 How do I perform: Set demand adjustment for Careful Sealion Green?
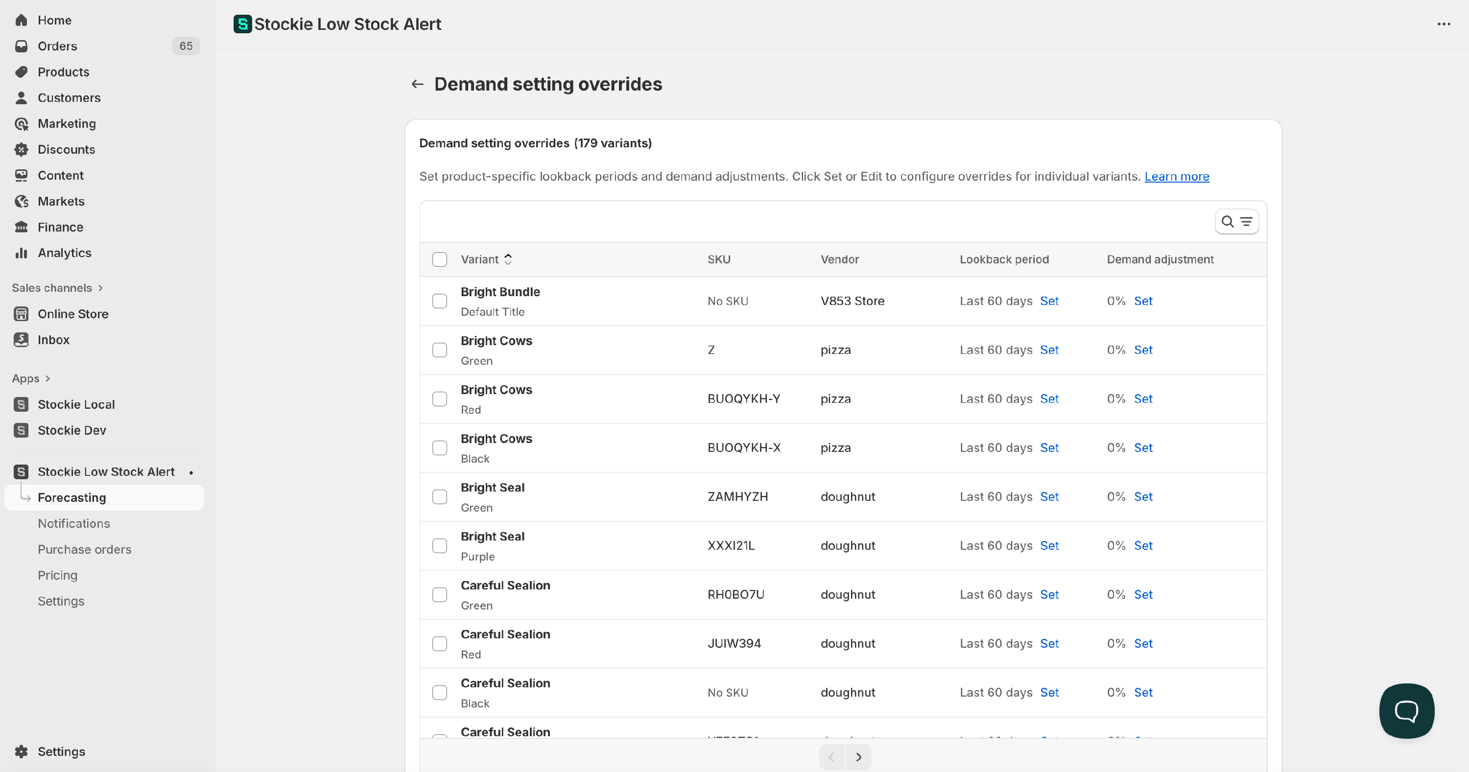click(x=1143, y=594)
